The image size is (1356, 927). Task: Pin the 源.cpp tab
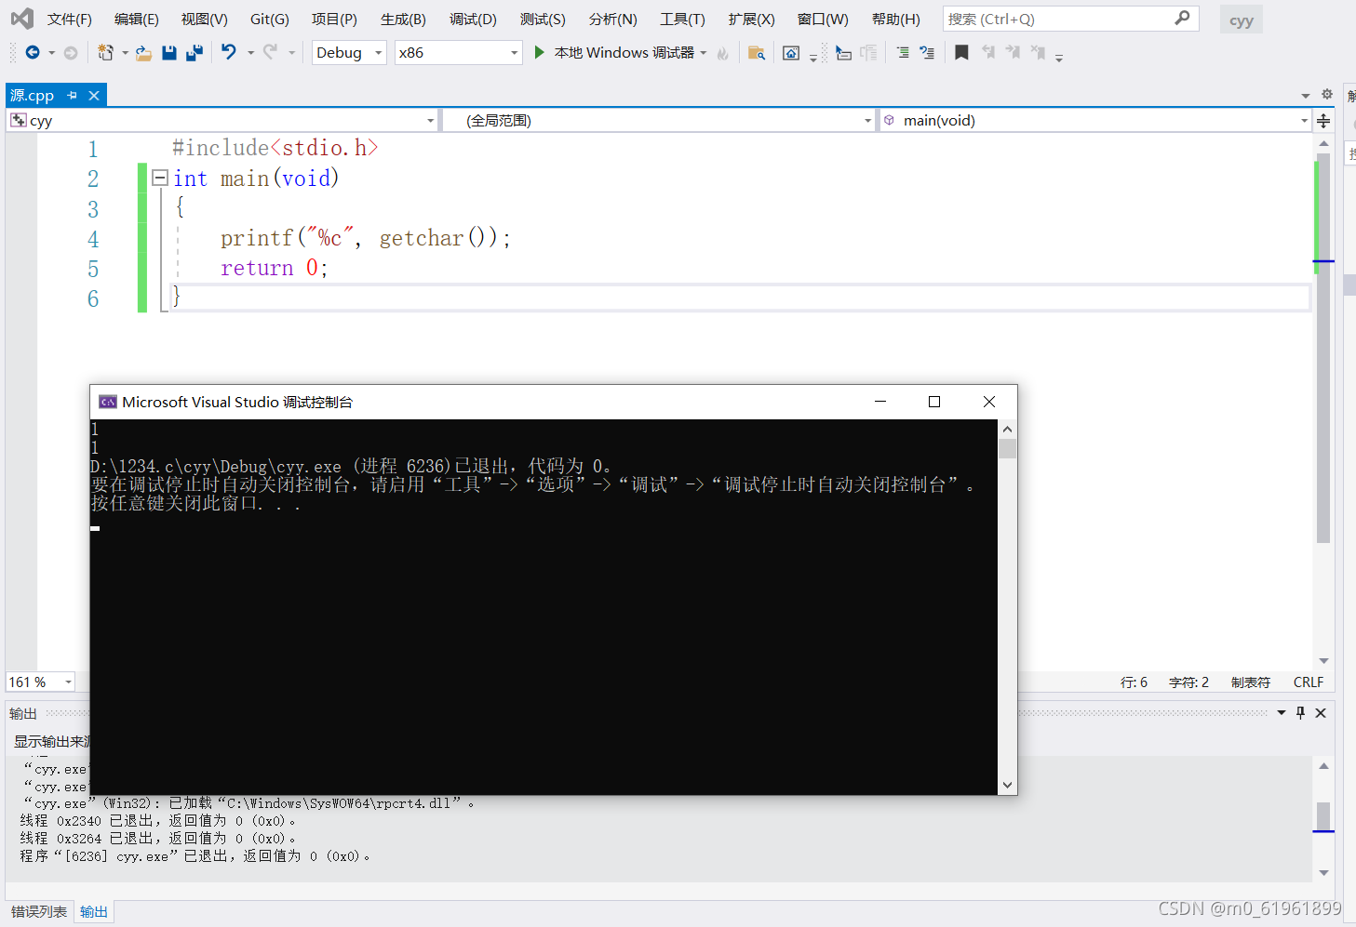click(72, 95)
